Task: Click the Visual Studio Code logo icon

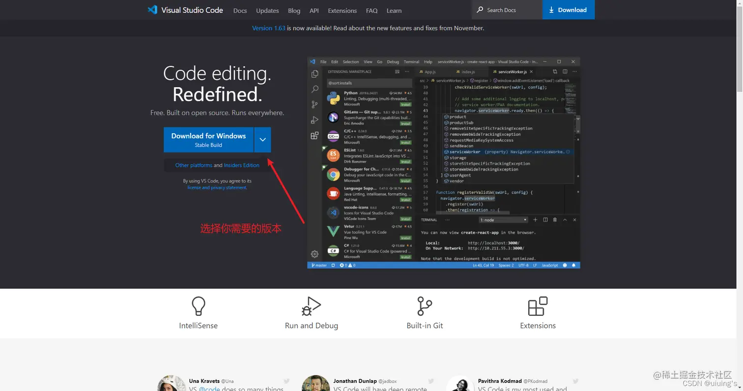Action: [152, 10]
